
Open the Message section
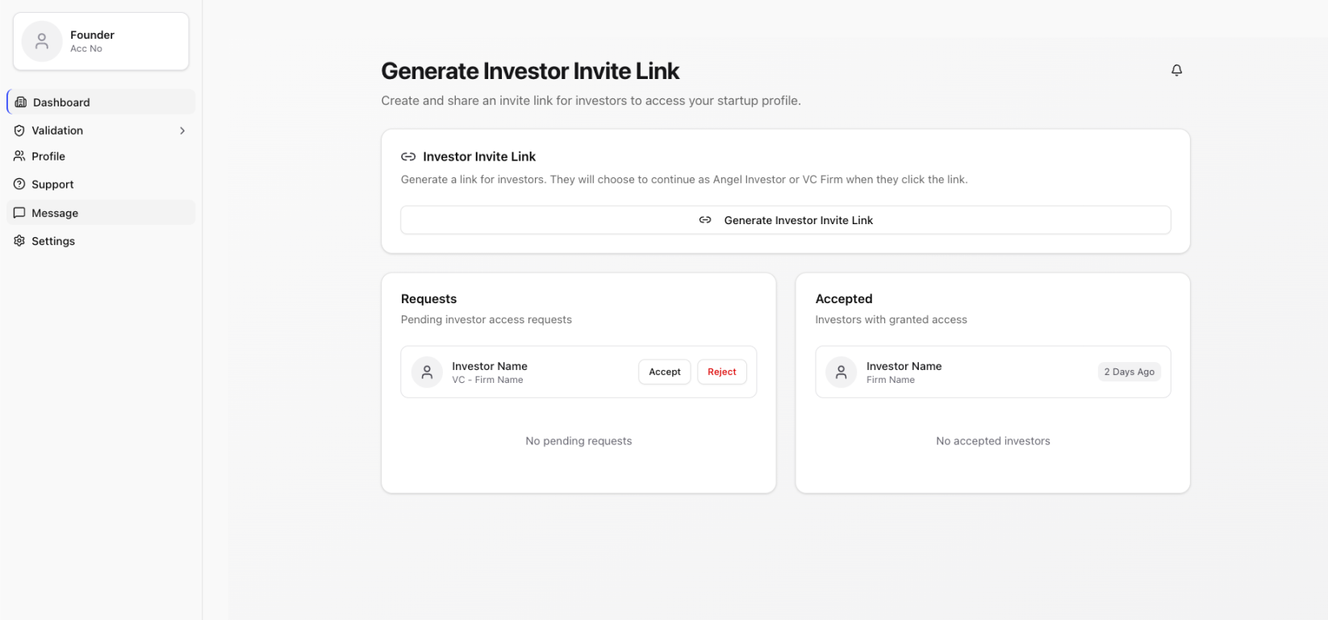(x=55, y=213)
